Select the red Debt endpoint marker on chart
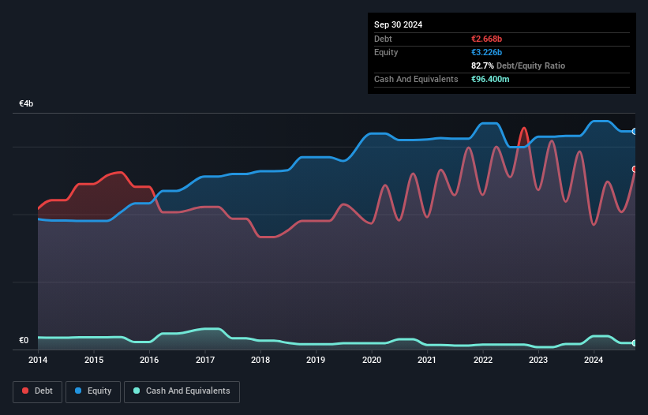 click(635, 169)
